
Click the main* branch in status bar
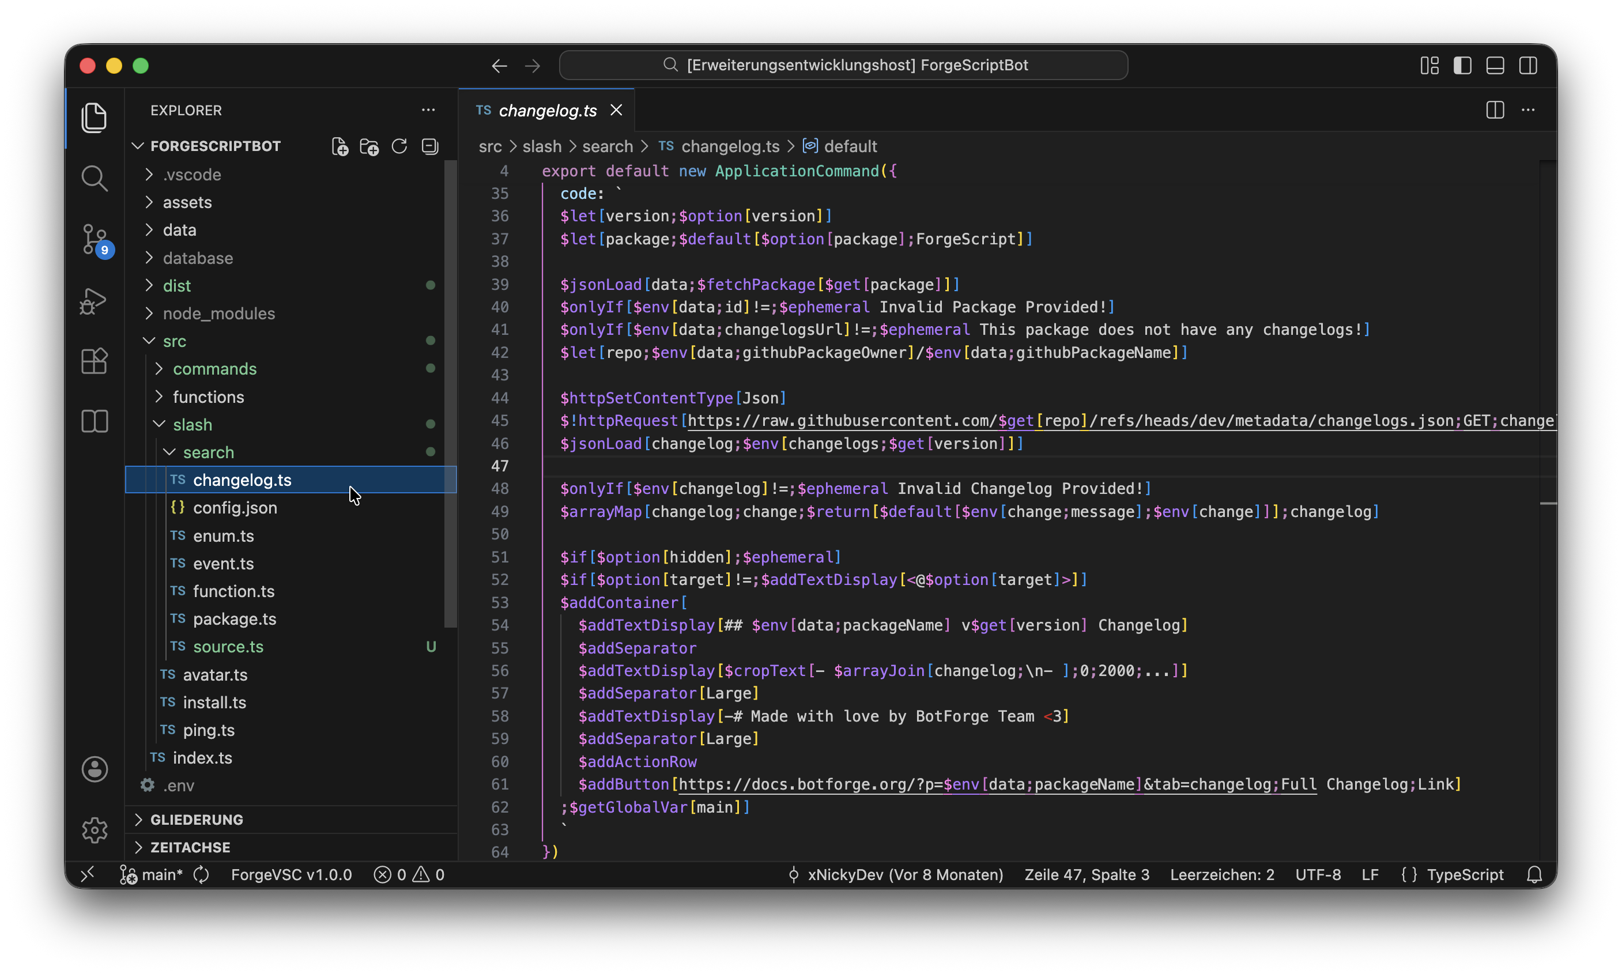[161, 875]
